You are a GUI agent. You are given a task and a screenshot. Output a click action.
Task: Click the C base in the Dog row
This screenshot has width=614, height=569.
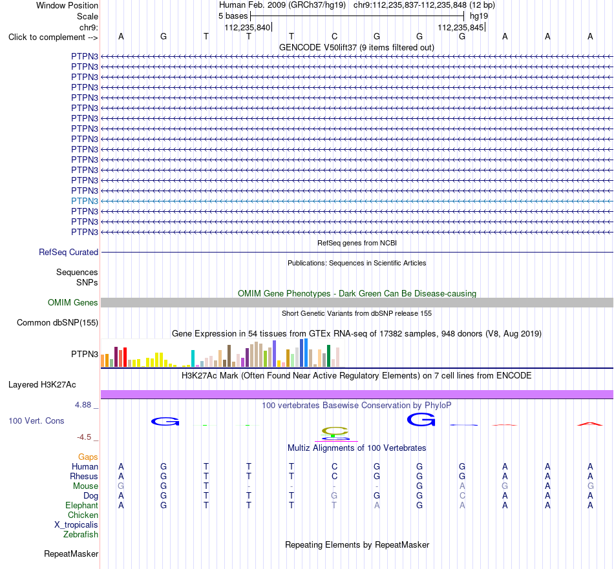(462, 496)
